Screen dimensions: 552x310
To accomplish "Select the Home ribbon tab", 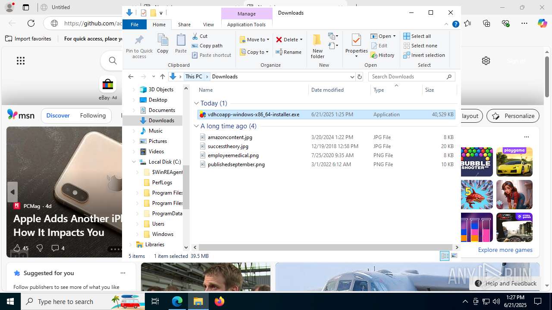I will pos(159,25).
